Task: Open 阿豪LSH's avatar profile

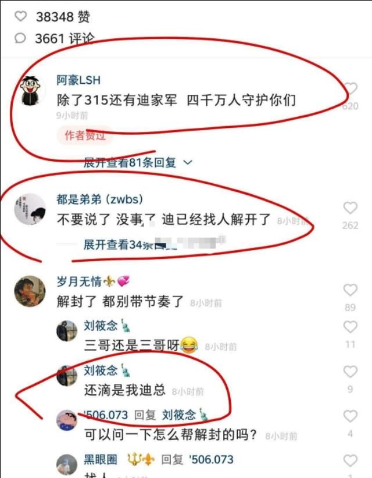Action: (30, 91)
